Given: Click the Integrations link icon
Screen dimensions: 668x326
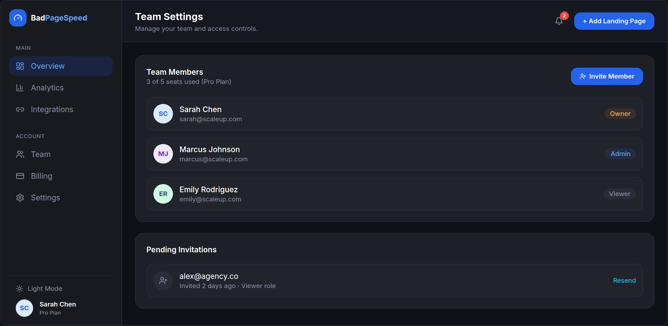Looking at the screenshot, I should tap(20, 109).
